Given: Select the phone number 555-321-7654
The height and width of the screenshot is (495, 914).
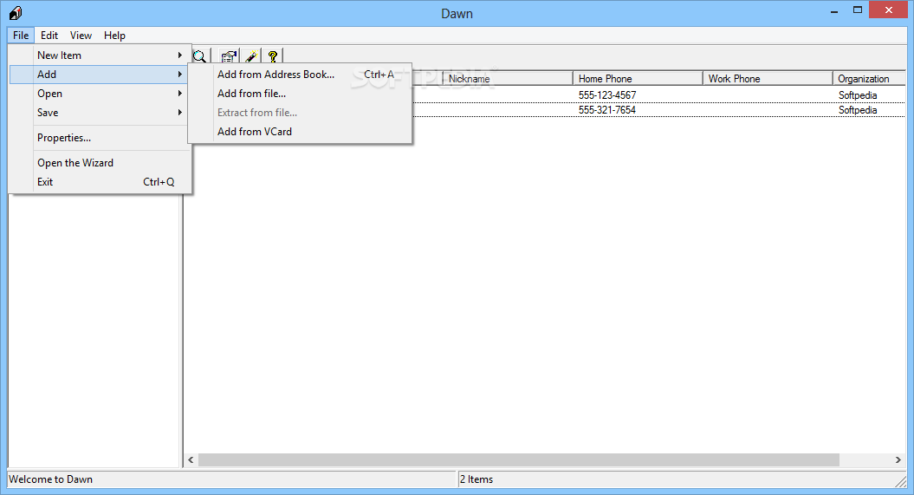Looking at the screenshot, I should [x=606, y=110].
